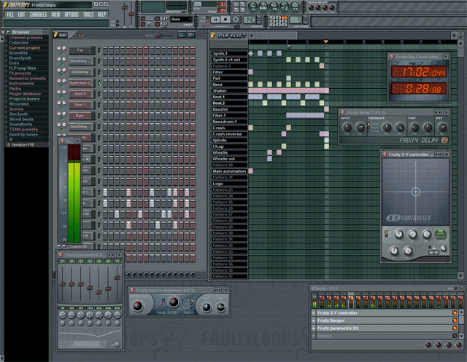This screenshot has height=362, width=467.
Task: Open the TOOLS menu
Action: [x=88, y=15]
